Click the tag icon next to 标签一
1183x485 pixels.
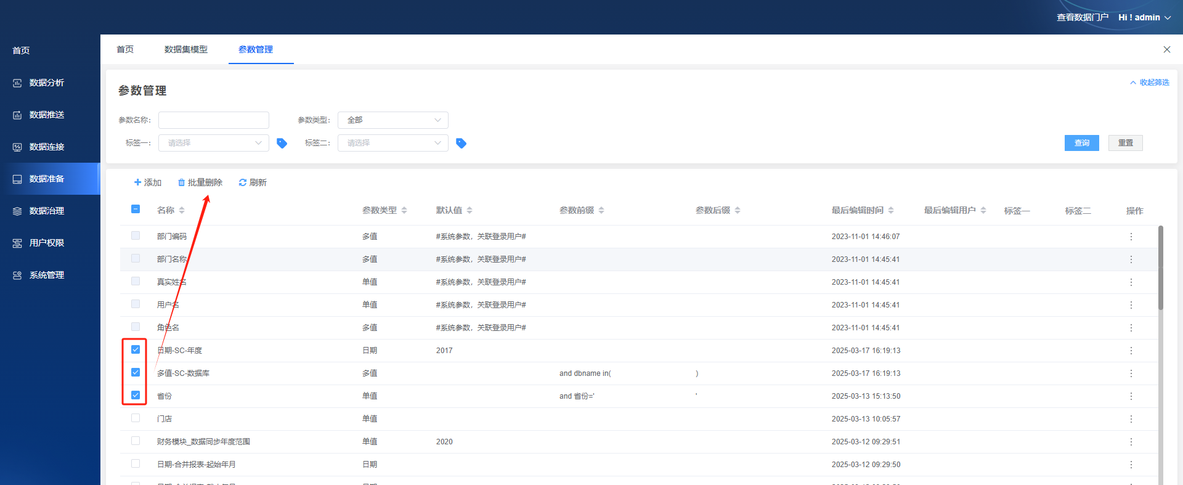(282, 143)
